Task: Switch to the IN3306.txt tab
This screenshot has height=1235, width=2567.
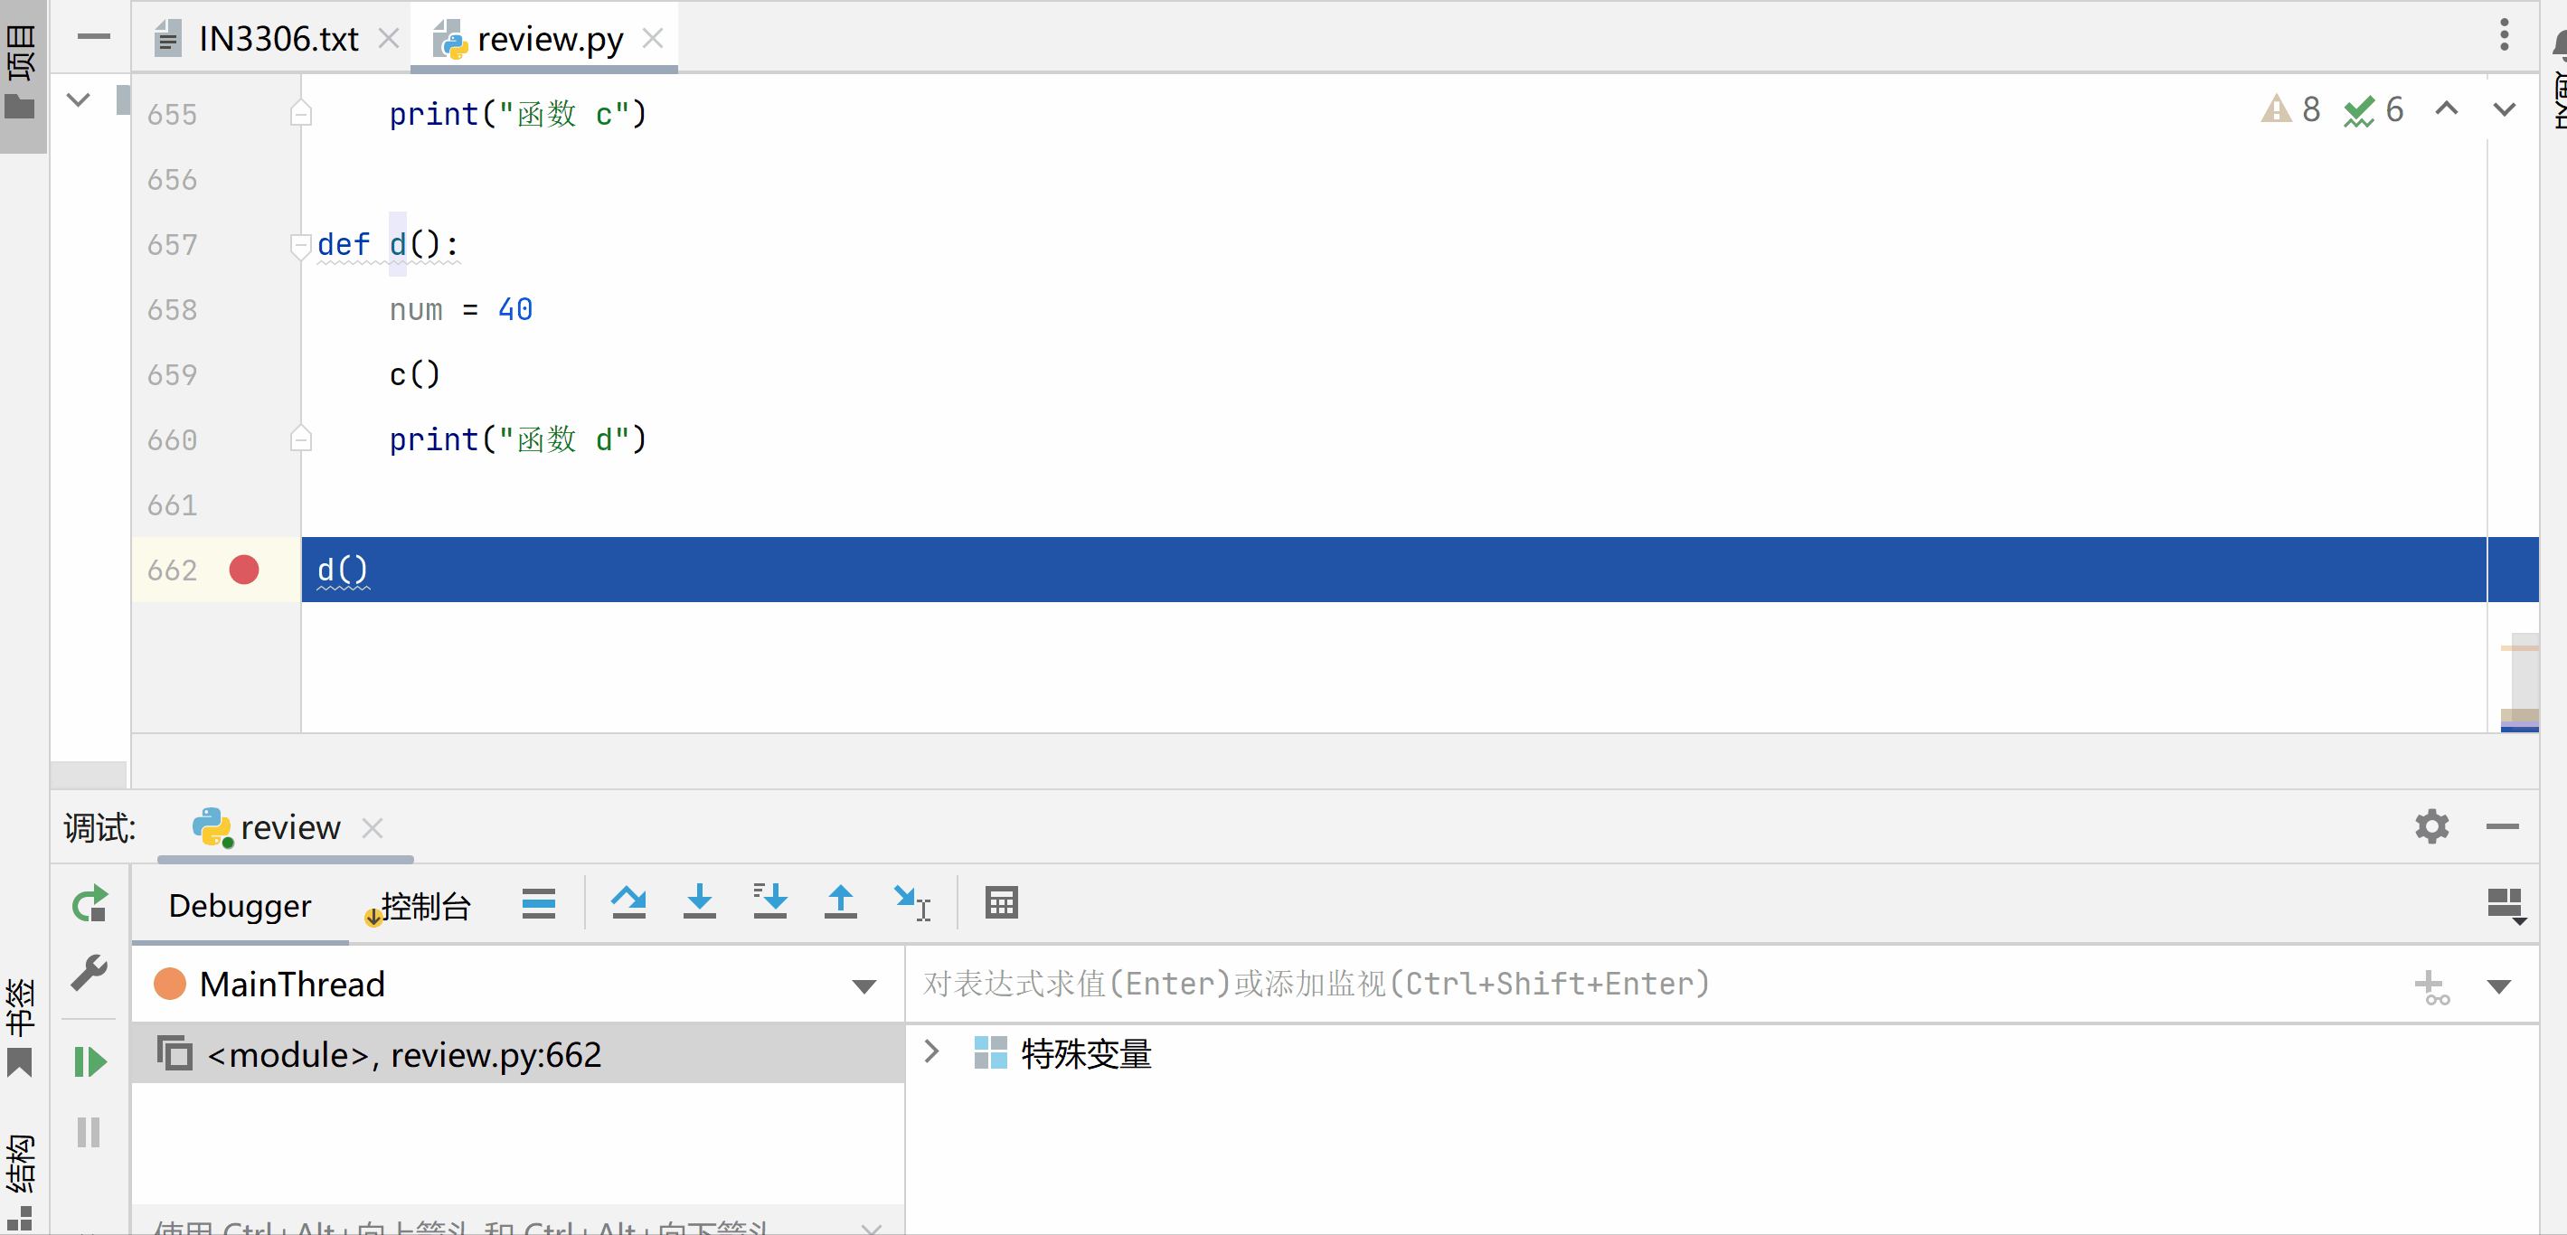Action: [277, 39]
